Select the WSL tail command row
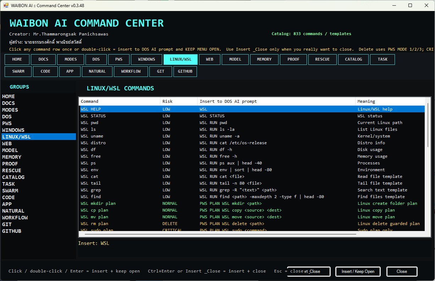This screenshot has width=435, height=281. [252, 183]
